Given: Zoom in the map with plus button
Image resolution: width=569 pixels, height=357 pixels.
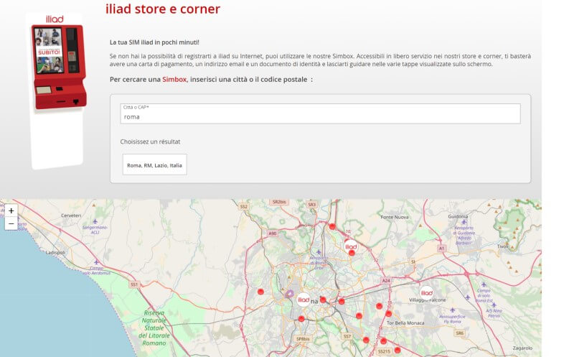Looking at the screenshot, I should pos(11,210).
